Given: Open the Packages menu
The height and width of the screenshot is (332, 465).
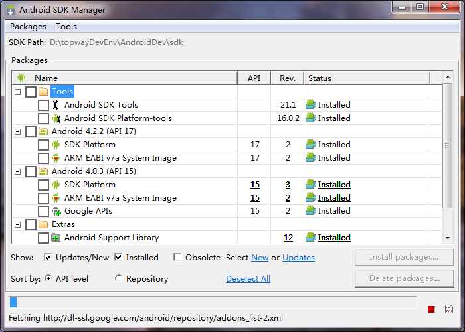Looking at the screenshot, I should 28,27.
